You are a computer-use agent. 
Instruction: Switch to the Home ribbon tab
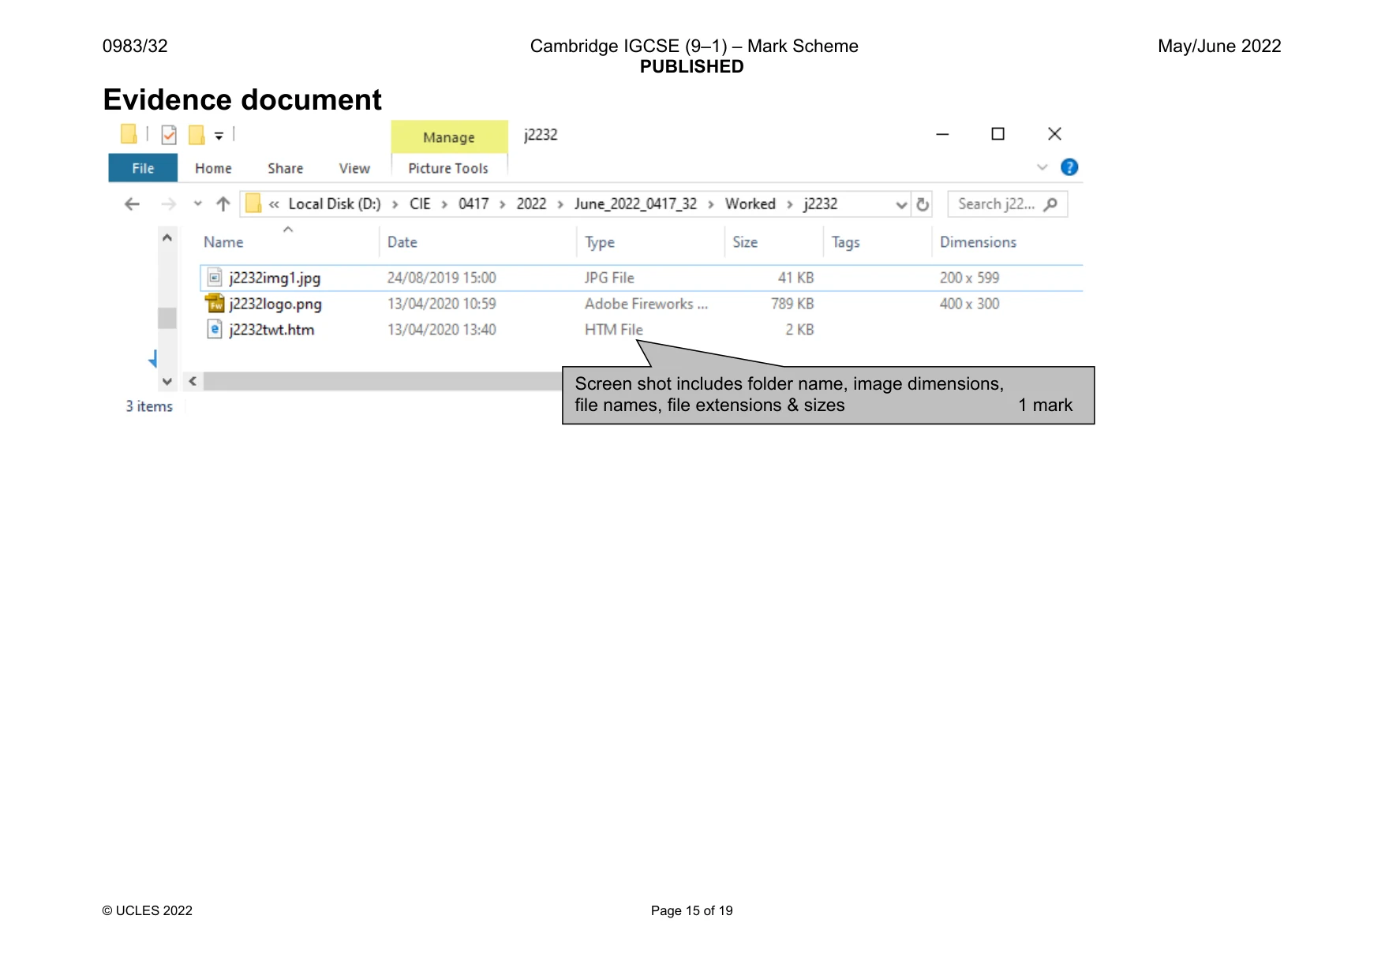pos(213,168)
